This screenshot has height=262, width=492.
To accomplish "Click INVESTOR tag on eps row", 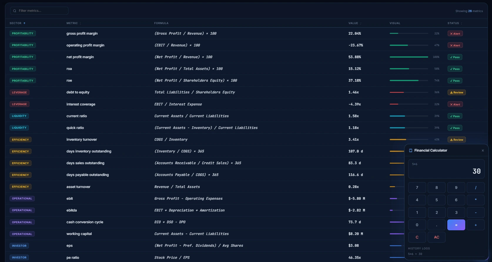I will pos(19,246).
